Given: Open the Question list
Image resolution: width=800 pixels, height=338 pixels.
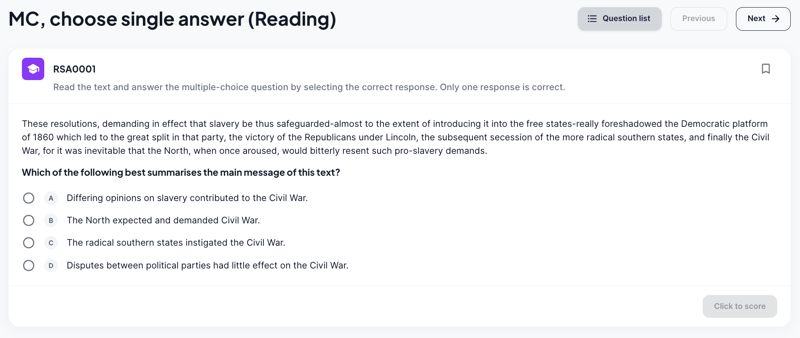Looking at the screenshot, I should point(619,19).
